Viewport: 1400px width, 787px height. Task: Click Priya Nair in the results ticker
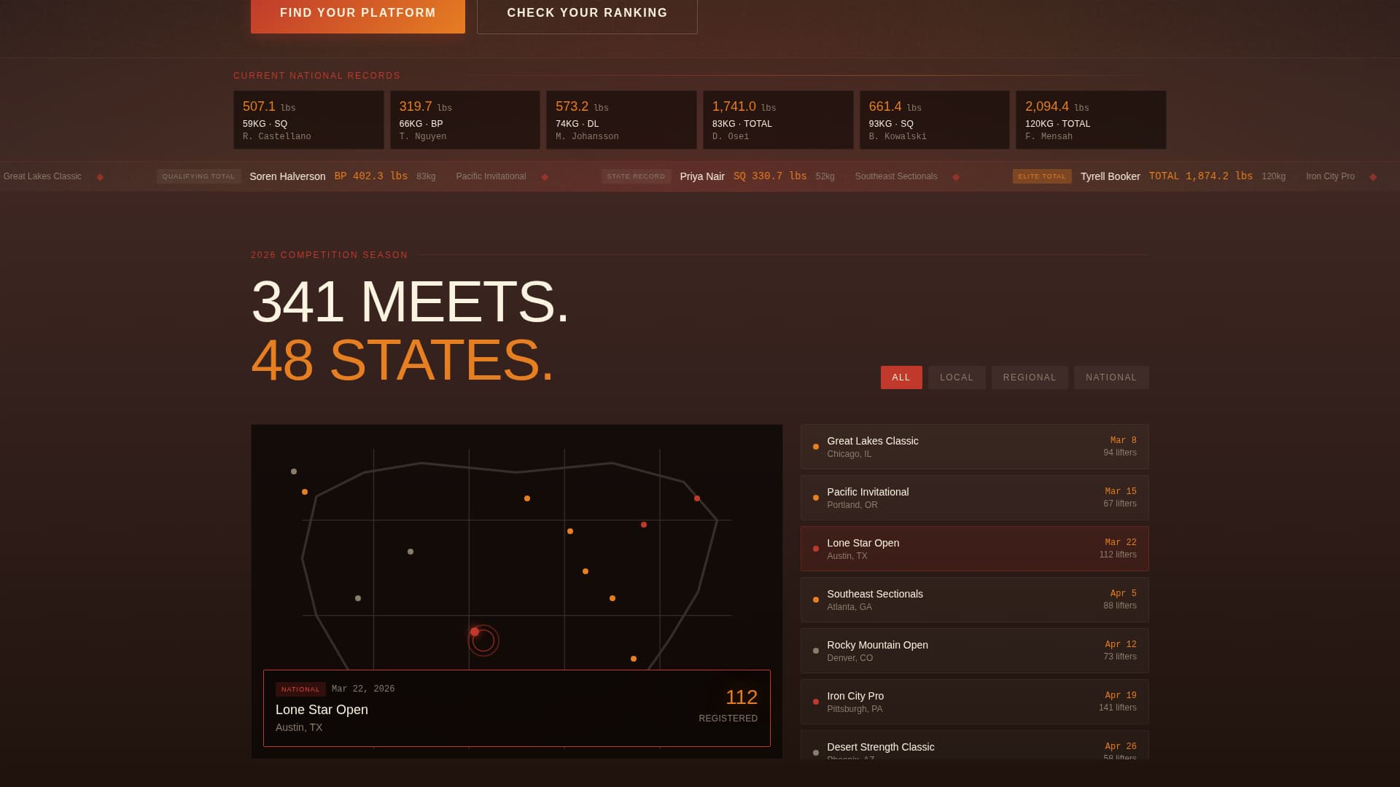click(702, 176)
